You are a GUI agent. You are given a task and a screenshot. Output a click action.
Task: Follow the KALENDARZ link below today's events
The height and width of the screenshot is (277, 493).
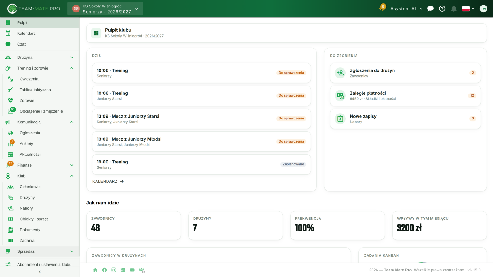pos(108,181)
